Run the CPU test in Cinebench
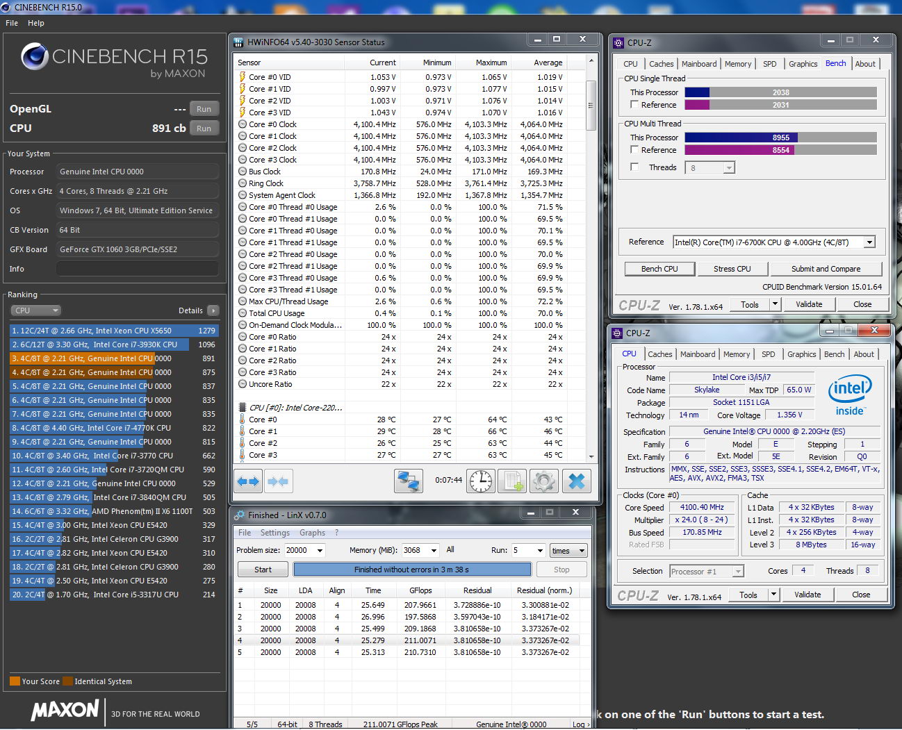This screenshot has height=730, width=902. click(x=204, y=128)
